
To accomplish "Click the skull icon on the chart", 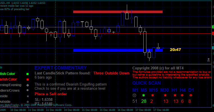I will [208, 60].
